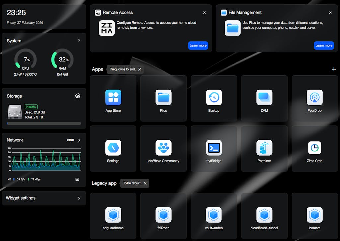Image resolution: width=340 pixels, height=241 pixels.
Task: Open Portainer app
Action: pos(264,148)
